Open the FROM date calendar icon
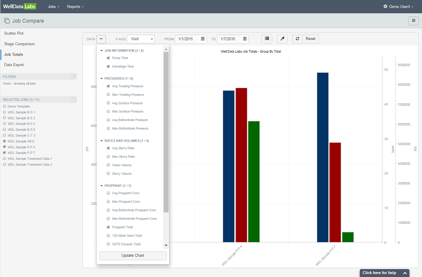 click(203, 39)
